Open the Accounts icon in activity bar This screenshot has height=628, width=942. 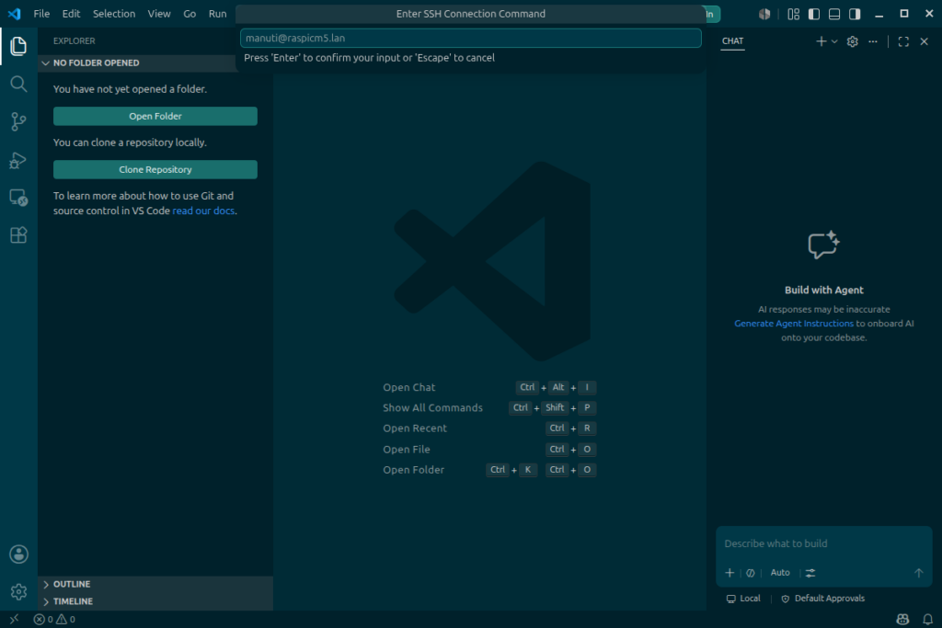18,554
